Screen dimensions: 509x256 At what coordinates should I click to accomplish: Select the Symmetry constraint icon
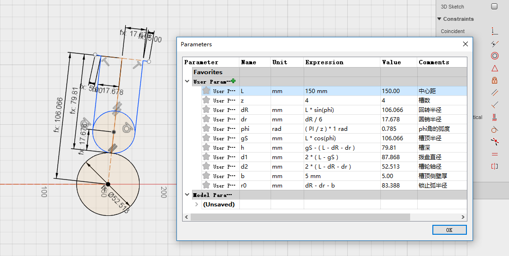[x=494, y=166]
